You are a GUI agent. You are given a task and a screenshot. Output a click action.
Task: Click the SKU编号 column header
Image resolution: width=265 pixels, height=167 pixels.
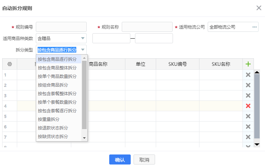coord(178,64)
